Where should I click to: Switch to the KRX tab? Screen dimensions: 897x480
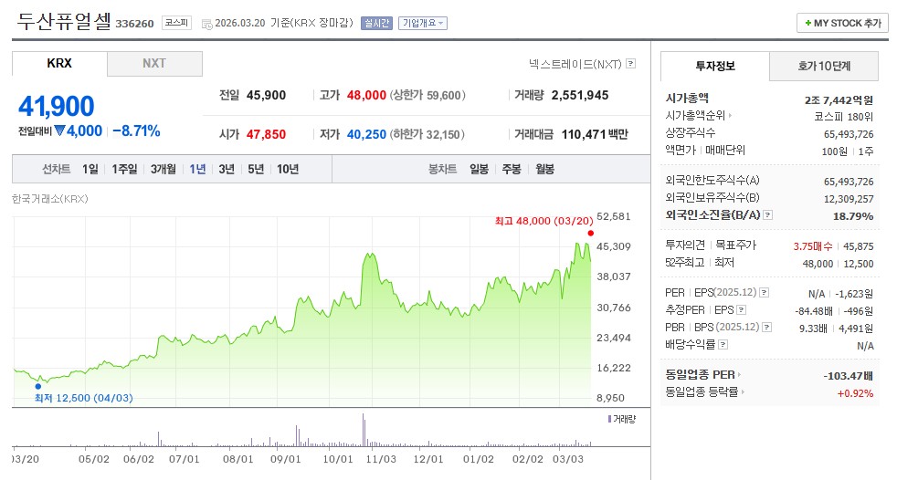[59, 64]
